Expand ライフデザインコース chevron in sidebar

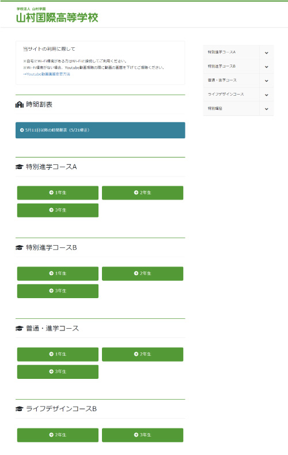click(266, 95)
